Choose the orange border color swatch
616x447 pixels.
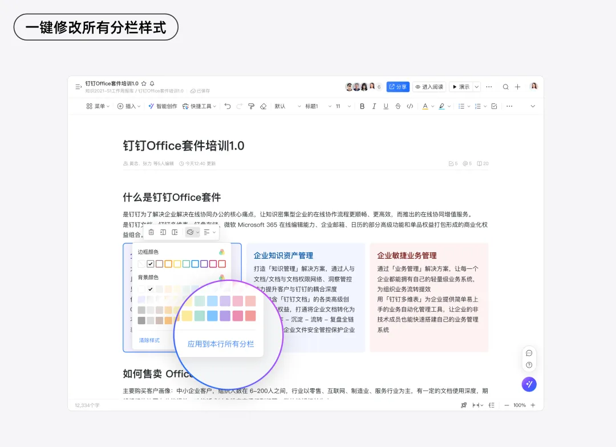168,264
